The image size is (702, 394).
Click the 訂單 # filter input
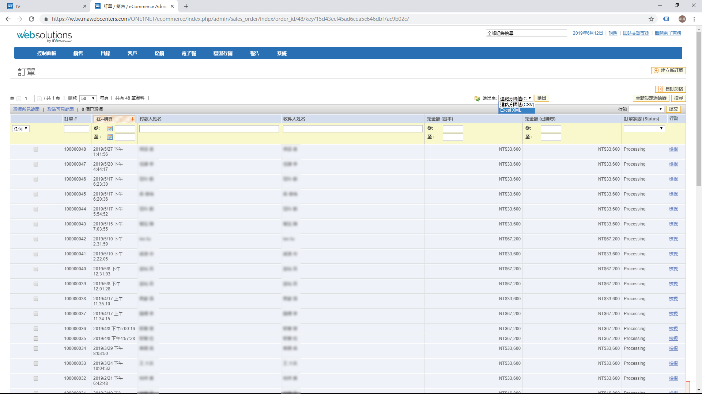pyautogui.click(x=76, y=129)
